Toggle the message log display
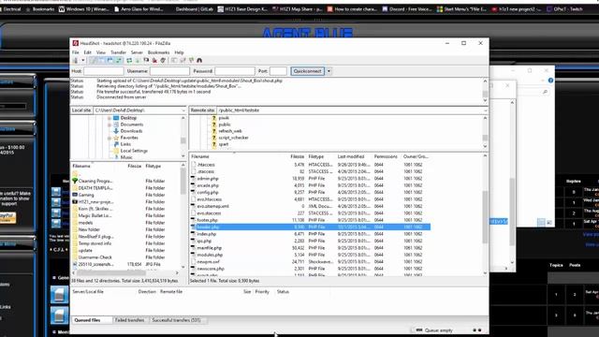599x337 pixels. 94,60
